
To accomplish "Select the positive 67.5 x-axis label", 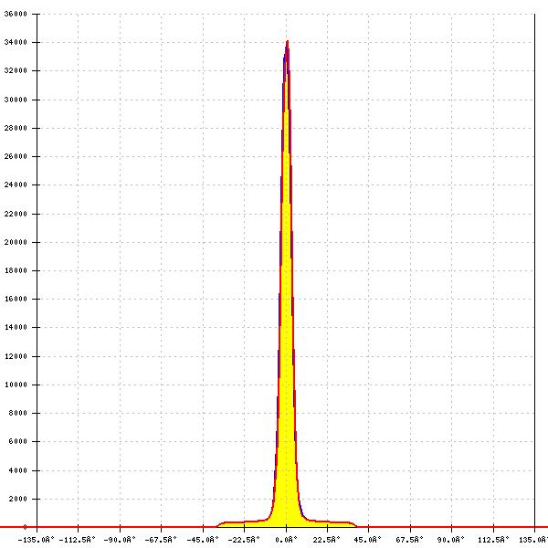I will (x=409, y=540).
